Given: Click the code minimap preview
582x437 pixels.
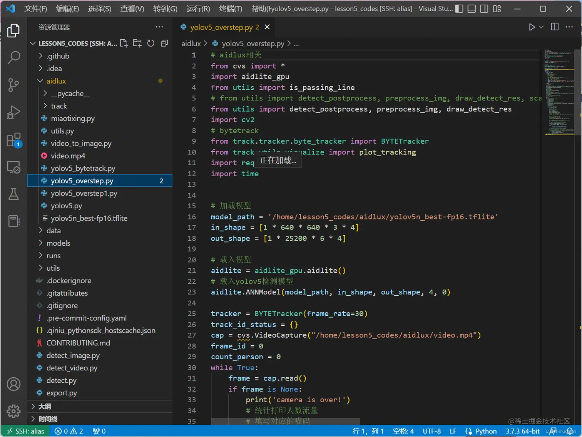Looking at the screenshot, I should pos(559,92).
